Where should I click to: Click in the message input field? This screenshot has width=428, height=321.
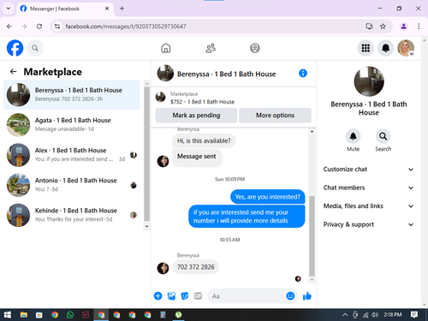(x=247, y=296)
